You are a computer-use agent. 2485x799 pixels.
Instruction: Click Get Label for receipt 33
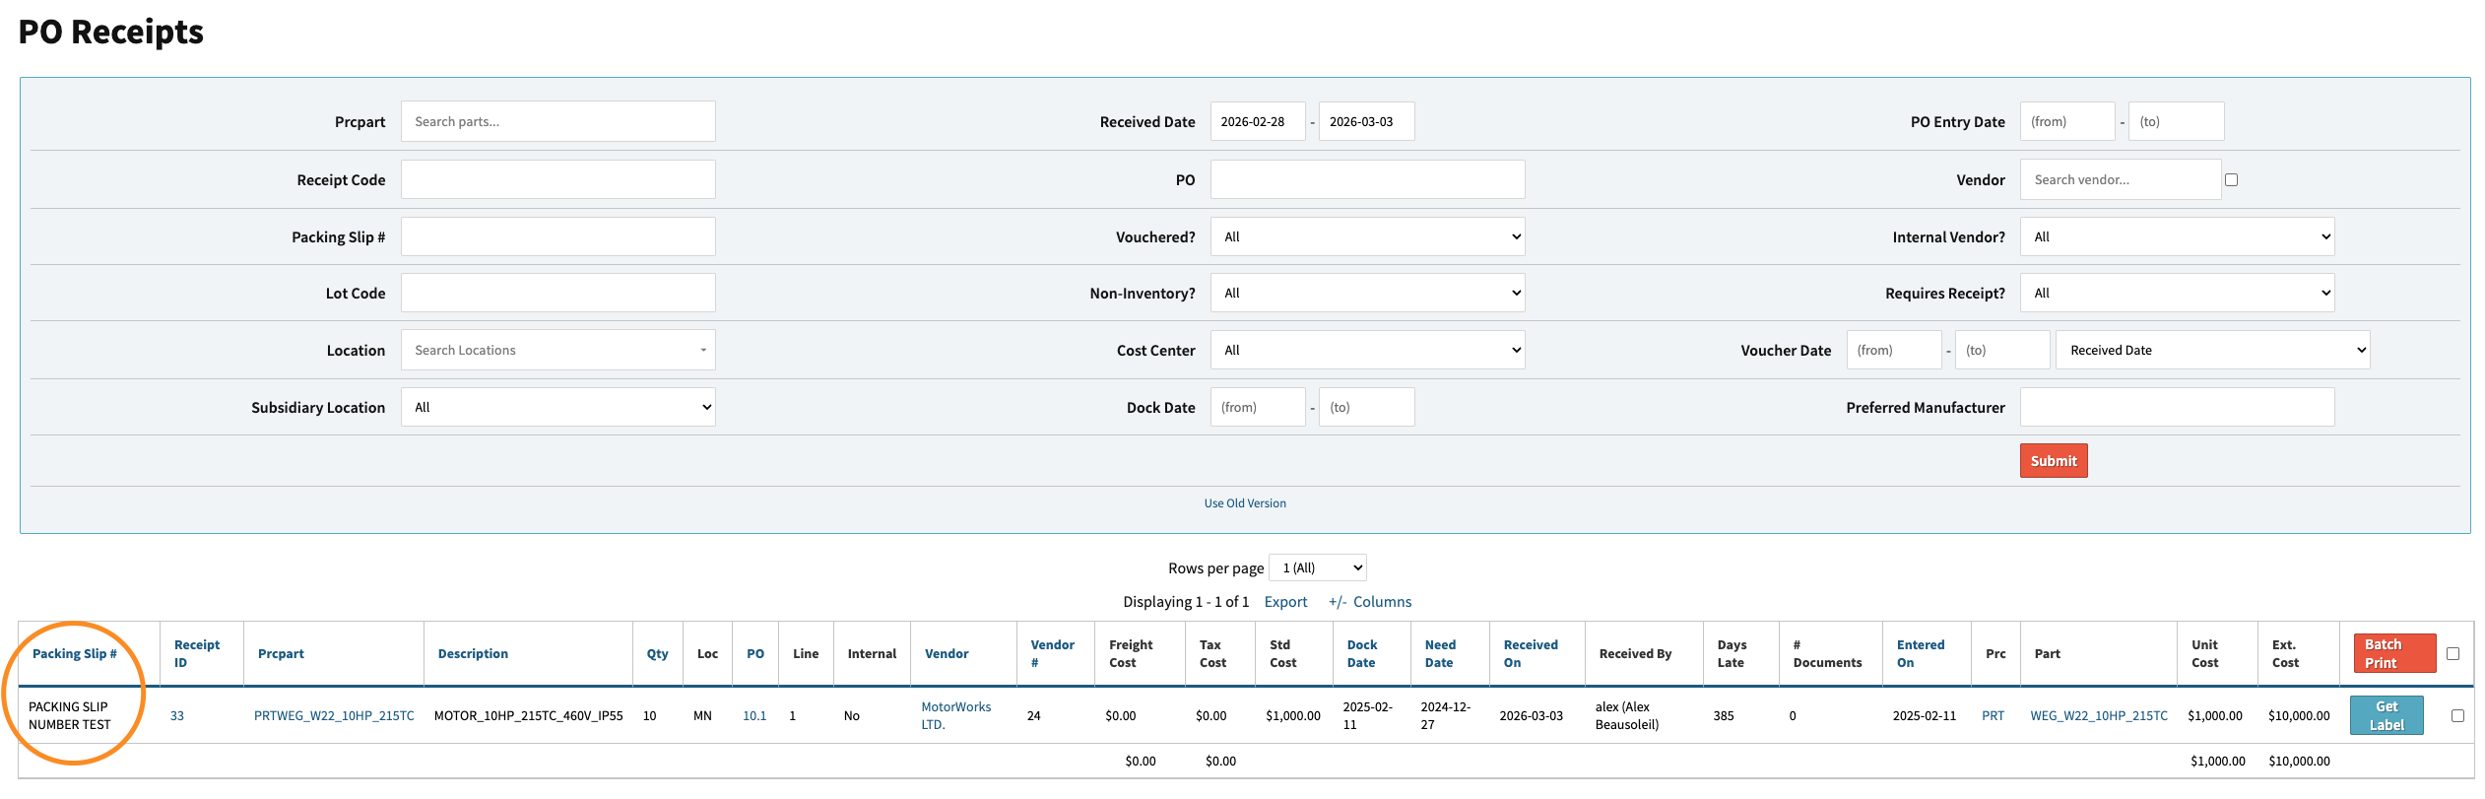2386,715
